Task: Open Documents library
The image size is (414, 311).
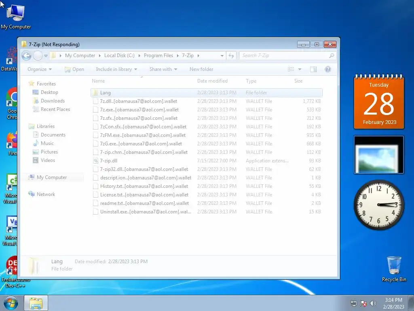Action: click(x=53, y=135)
